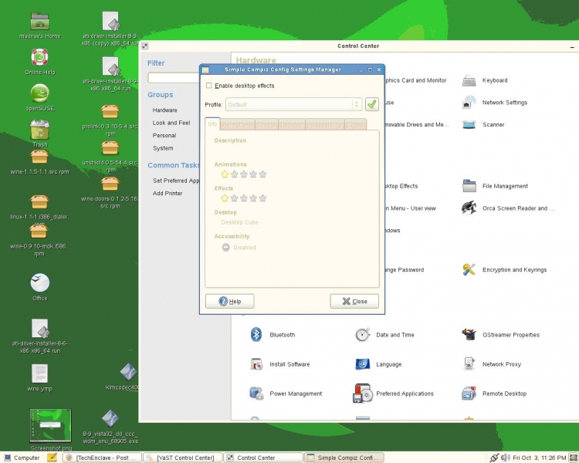Viewport: 579px width, 463px height.
Task: Click the green checkmark apply button
Action: (371, 104)
